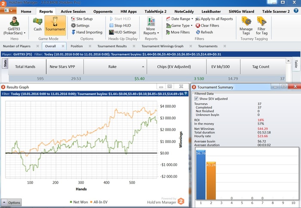Switch to Tournament Winnings Graph tab
Viewport: 301px width, 208px height.
point(163,46)
